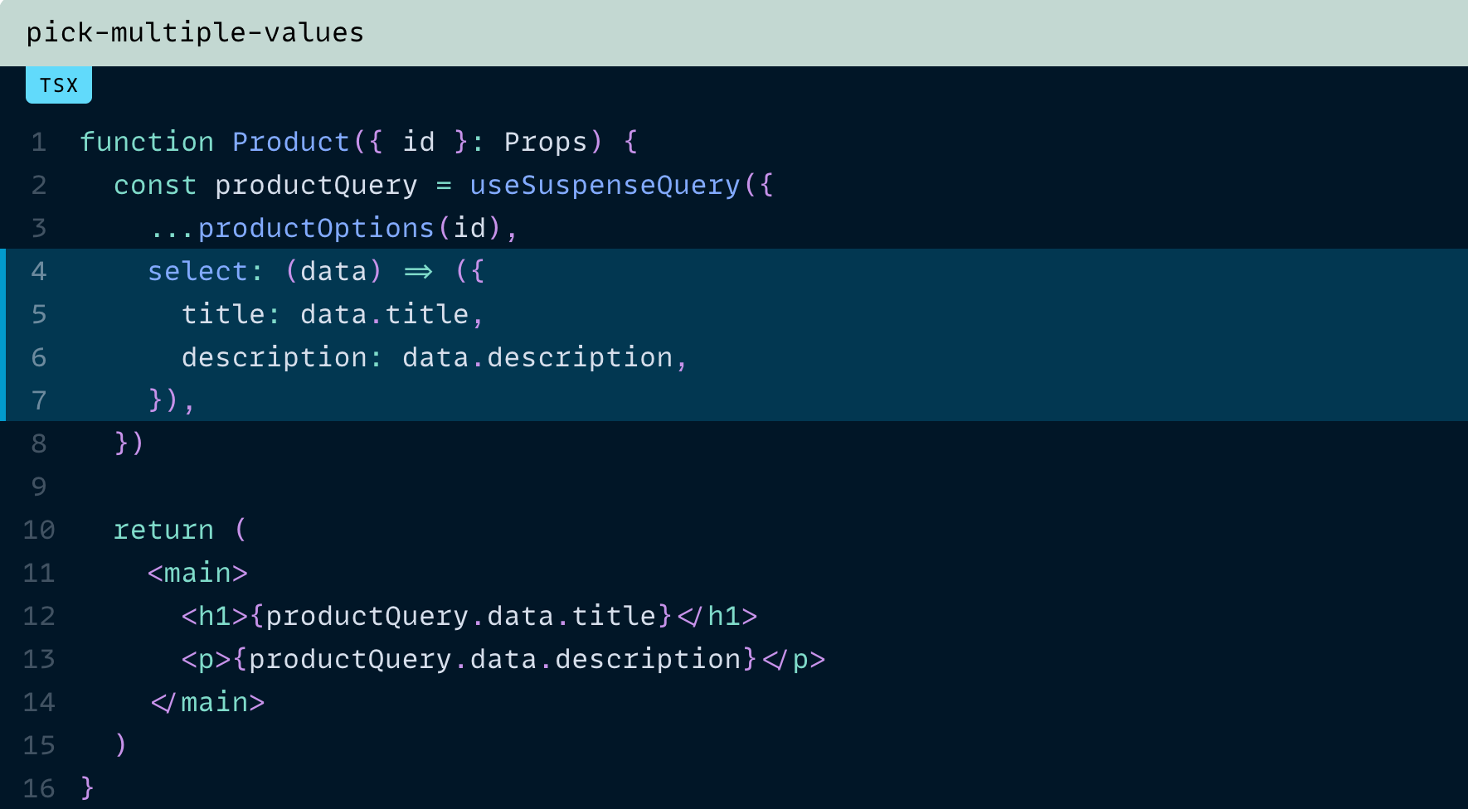Click line number 9 in gutter
Viewport: 1468px width, 809px height.
[x=39, y=487]
